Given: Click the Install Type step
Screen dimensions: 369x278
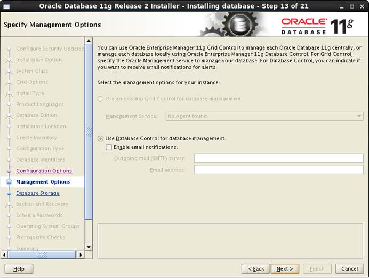Looking at the screenshot, I should 30,93.
